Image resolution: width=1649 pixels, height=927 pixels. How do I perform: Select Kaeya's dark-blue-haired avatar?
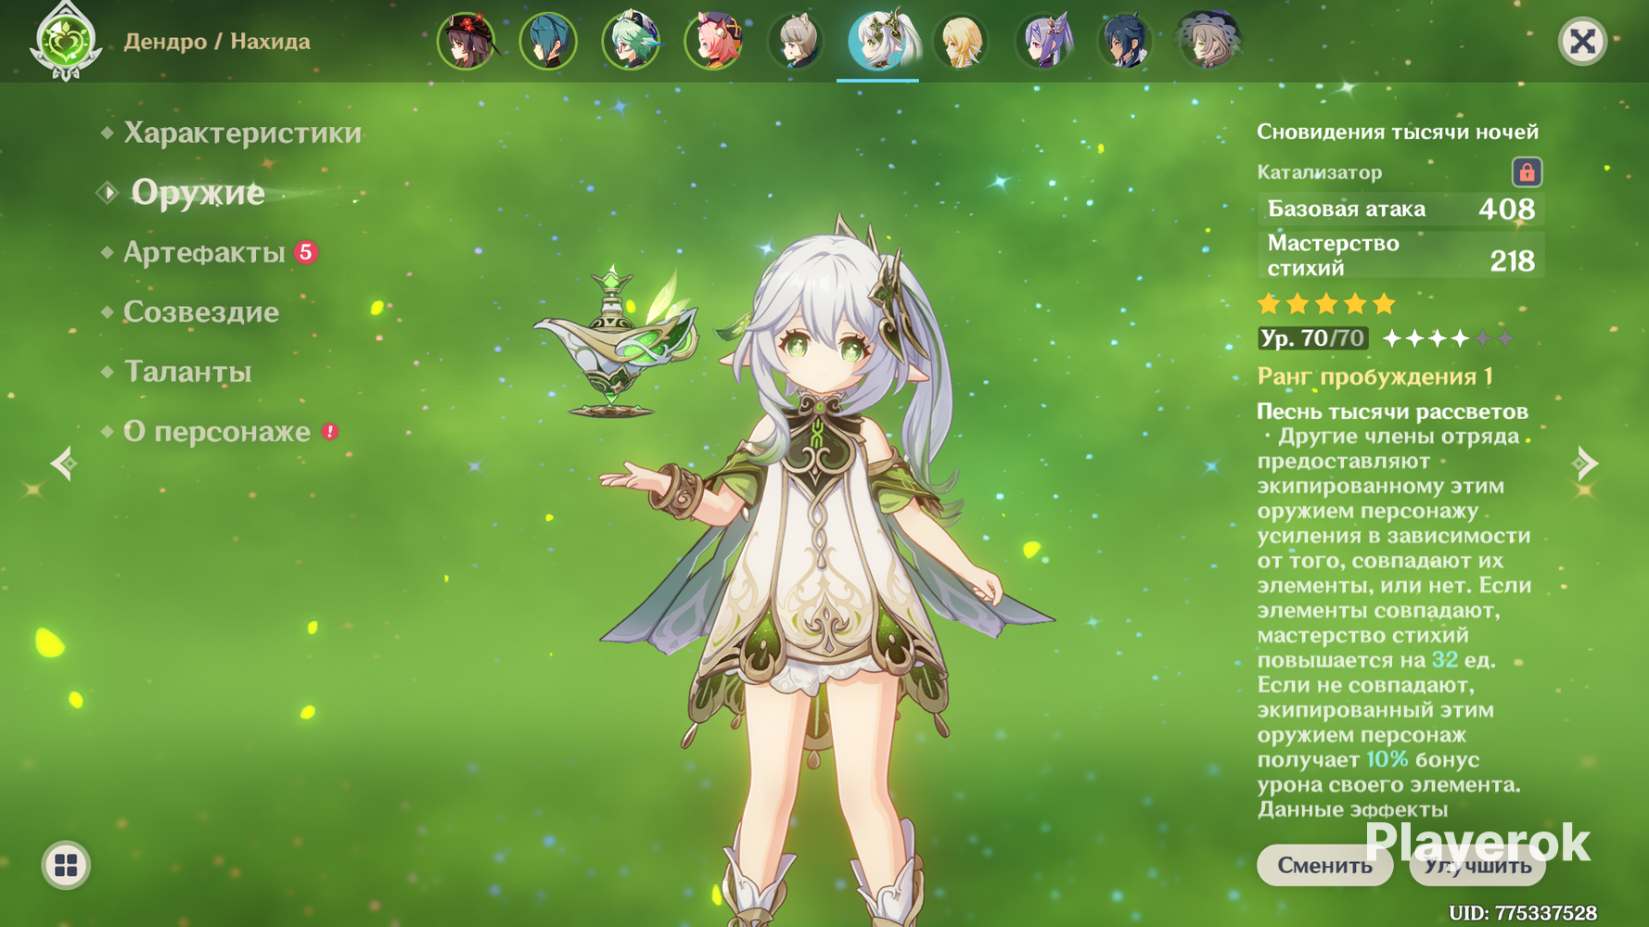[x=1126, y=41]
